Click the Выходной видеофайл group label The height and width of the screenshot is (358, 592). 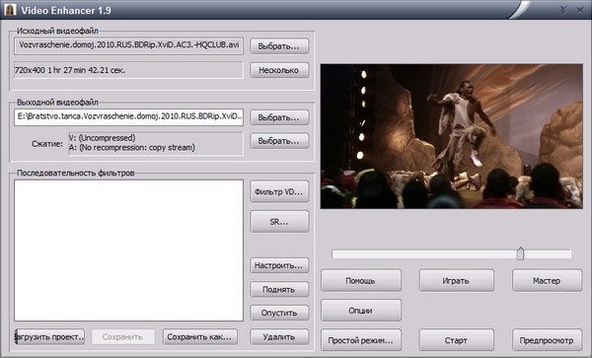coord(57,103)
